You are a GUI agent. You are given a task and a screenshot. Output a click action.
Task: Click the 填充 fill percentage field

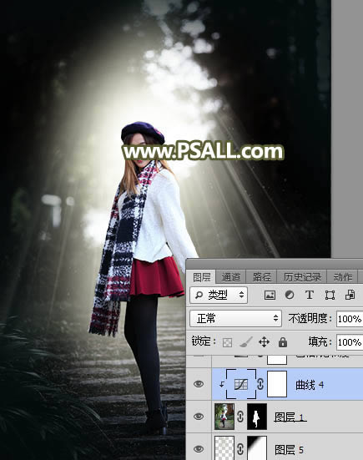pos(350,342)
